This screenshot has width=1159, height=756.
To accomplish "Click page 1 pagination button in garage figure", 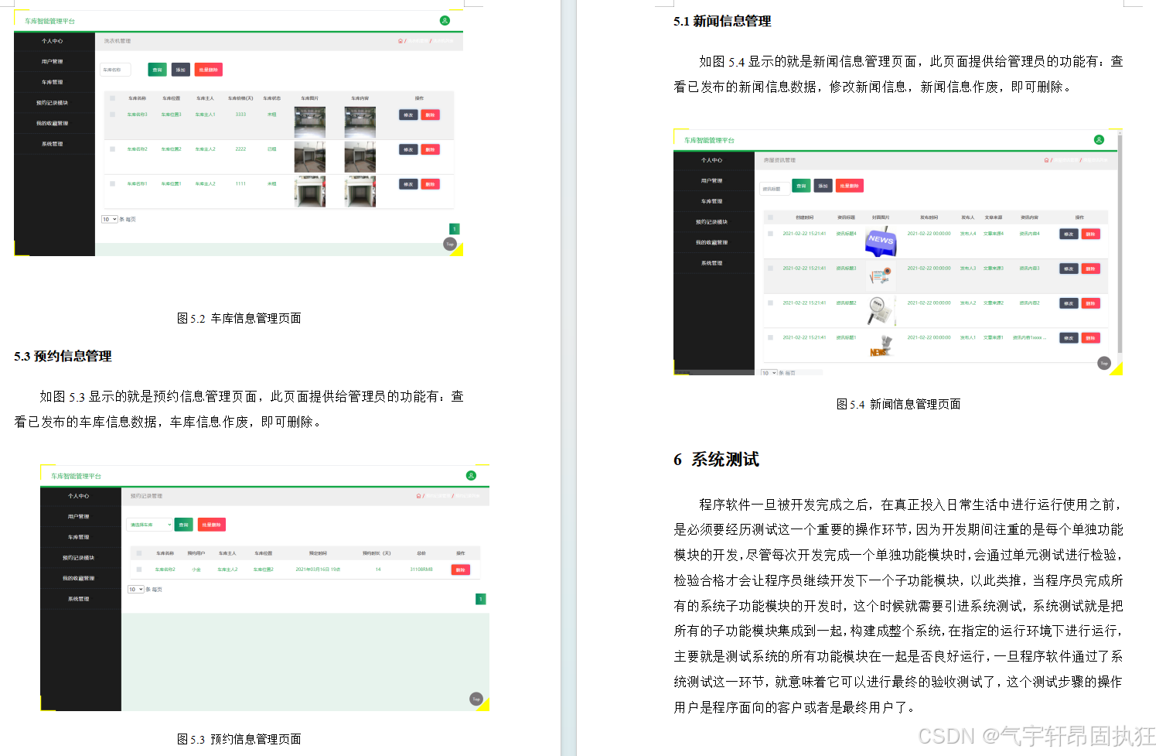I will pyautogui.click(x=455, y=229).
